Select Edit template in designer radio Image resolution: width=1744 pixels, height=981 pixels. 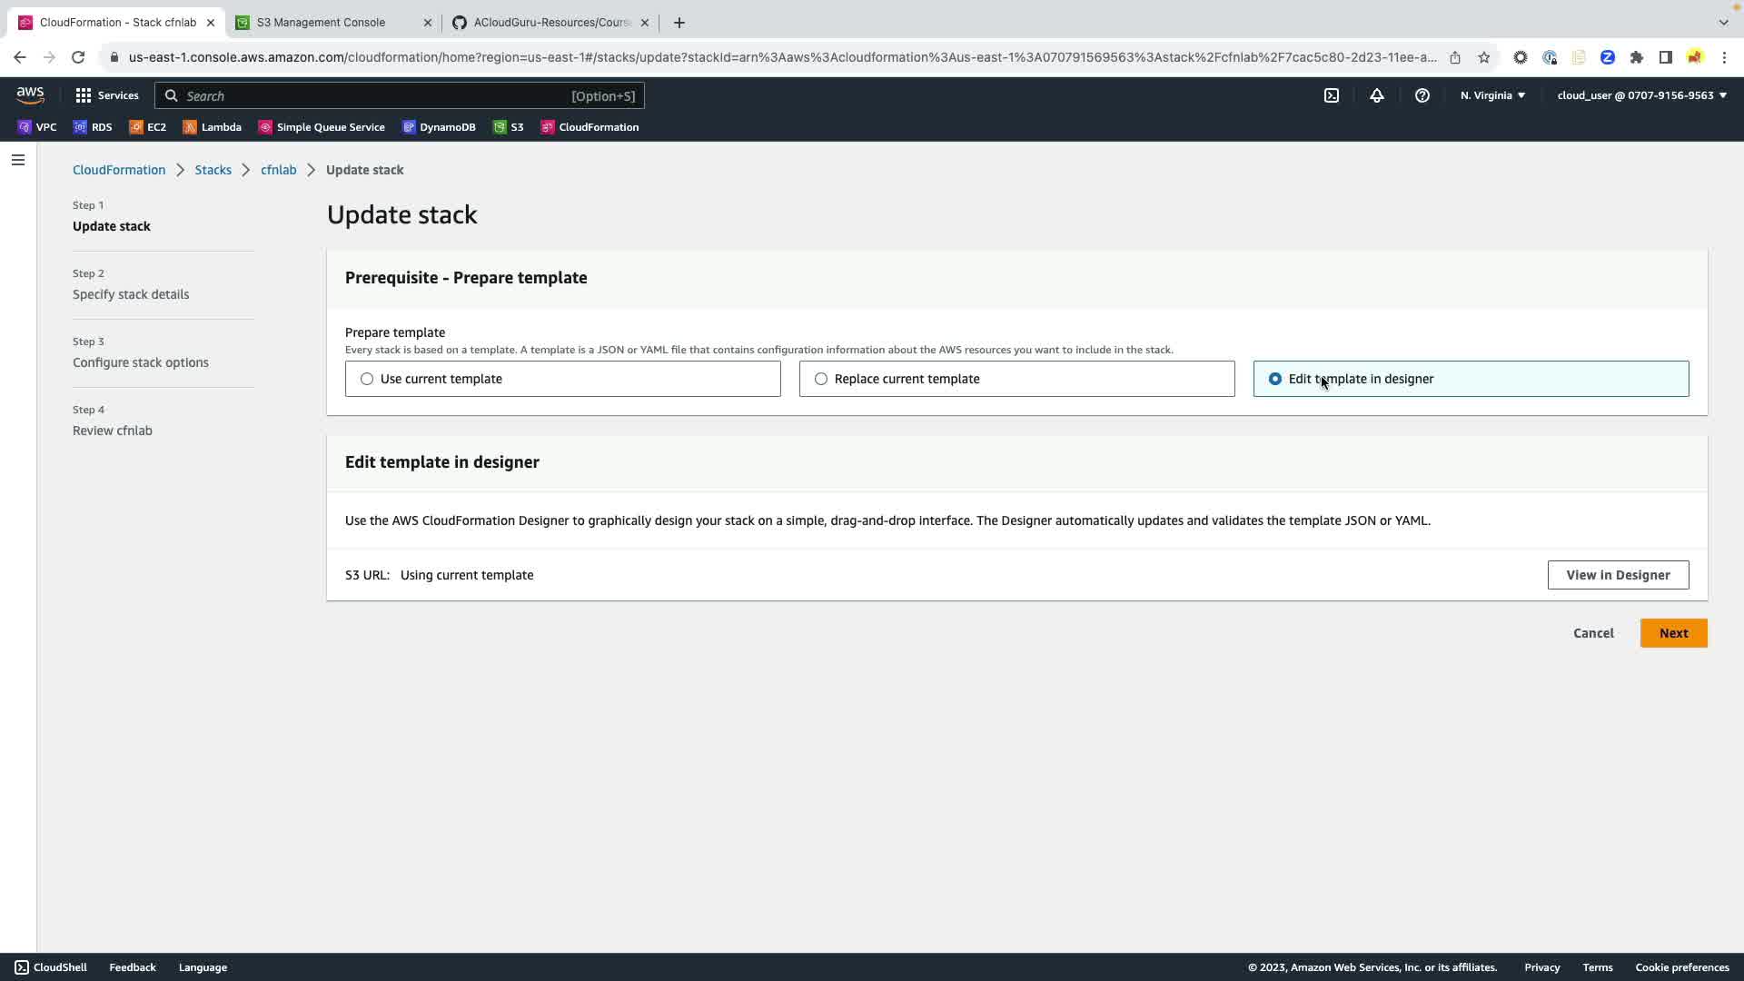pos(1275,379)
